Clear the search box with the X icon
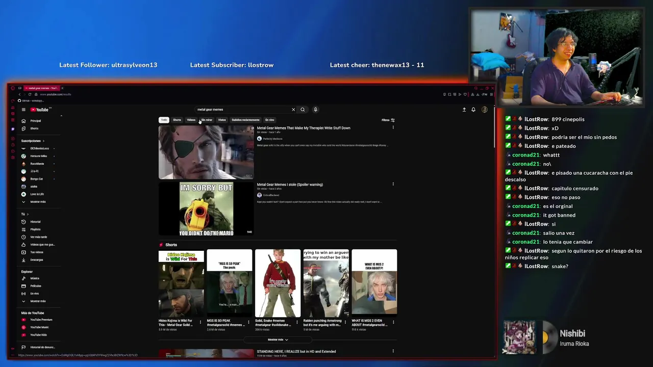This screenshot has width=653, height=367. [x=293, y=110]
